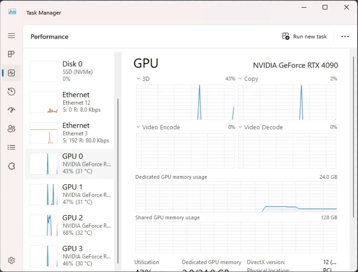
Task: Select GPU 2 in the resource list
Action: 70,225
